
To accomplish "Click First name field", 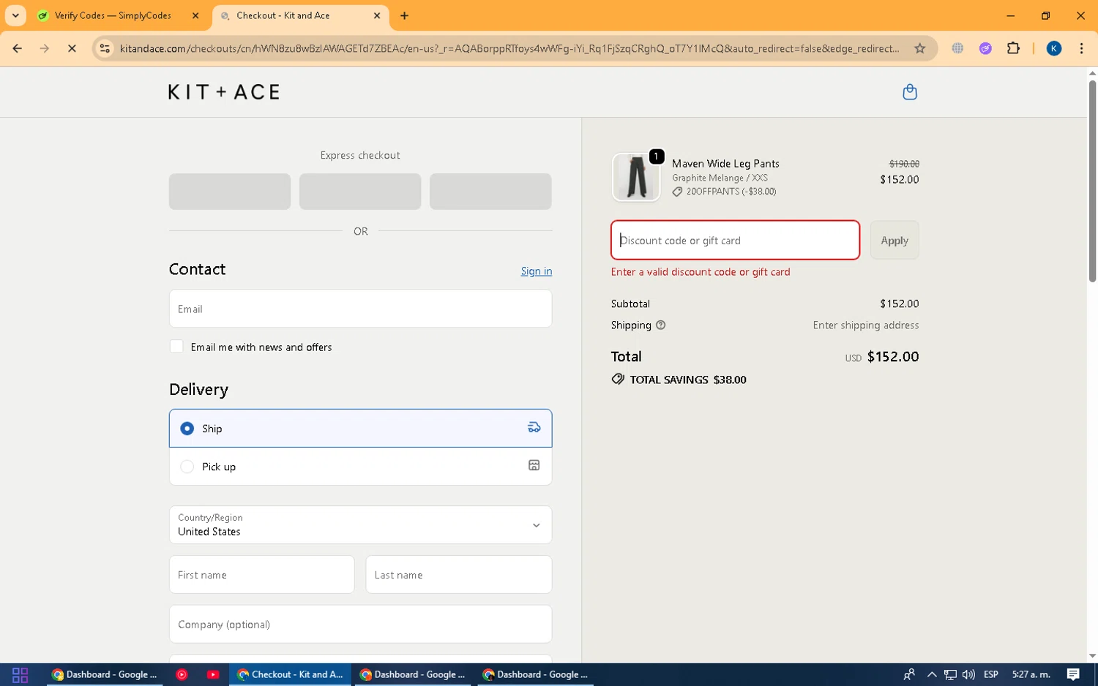I will pos(261,574).
